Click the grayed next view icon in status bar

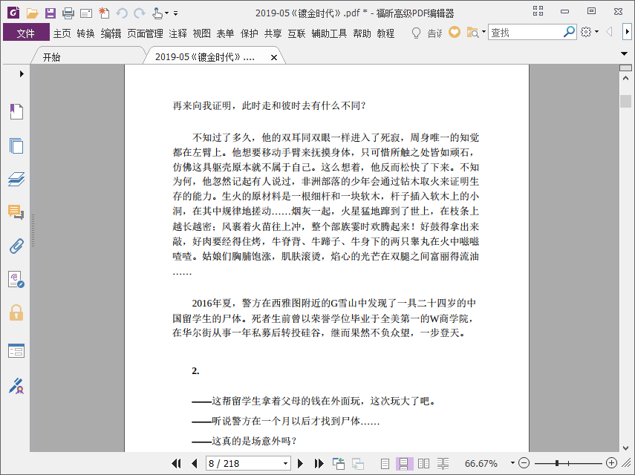point(357,464)
